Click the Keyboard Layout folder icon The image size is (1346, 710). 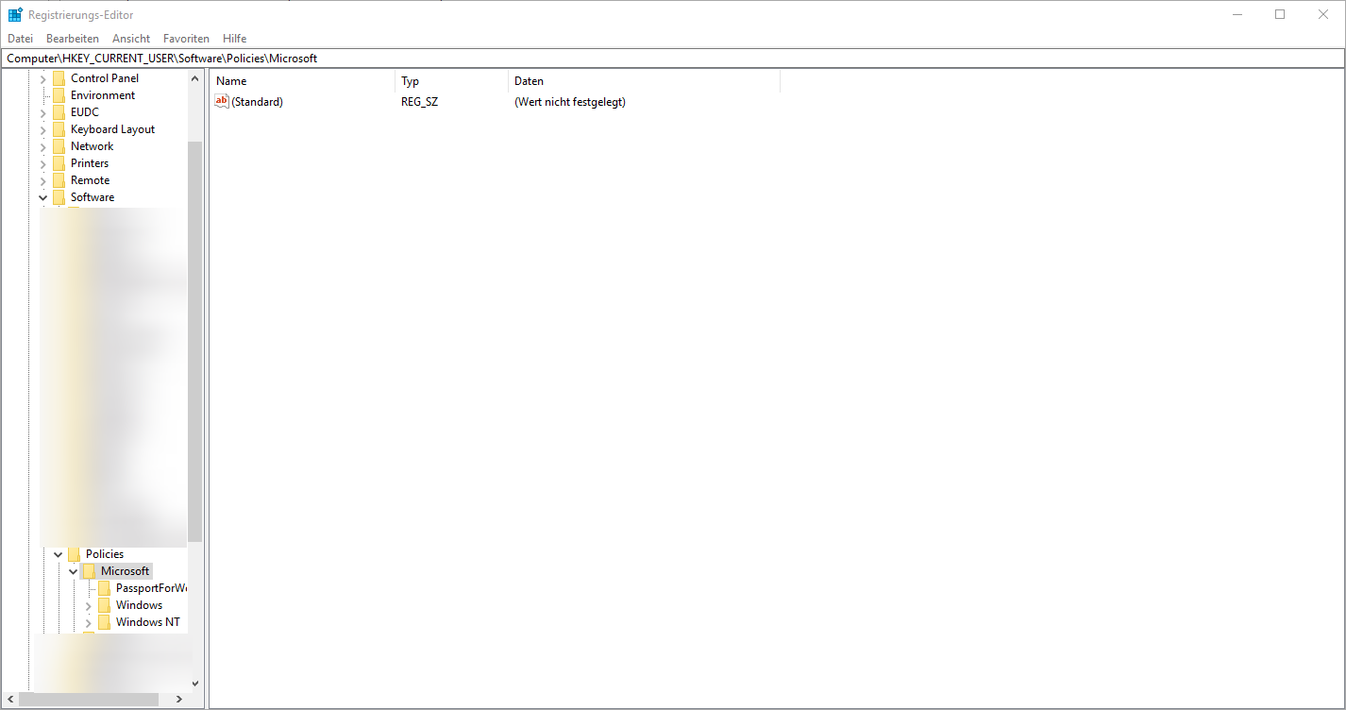(x=59, y=129)
